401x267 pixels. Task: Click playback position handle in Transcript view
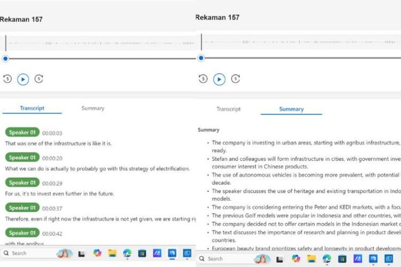[5, 59]
